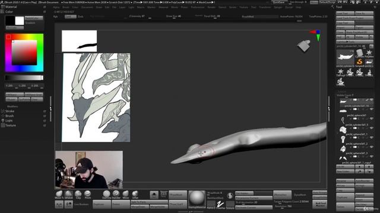Open the Stroke menu in menu bar
Viewport: 380px width, 213px height.
(232, 7)
